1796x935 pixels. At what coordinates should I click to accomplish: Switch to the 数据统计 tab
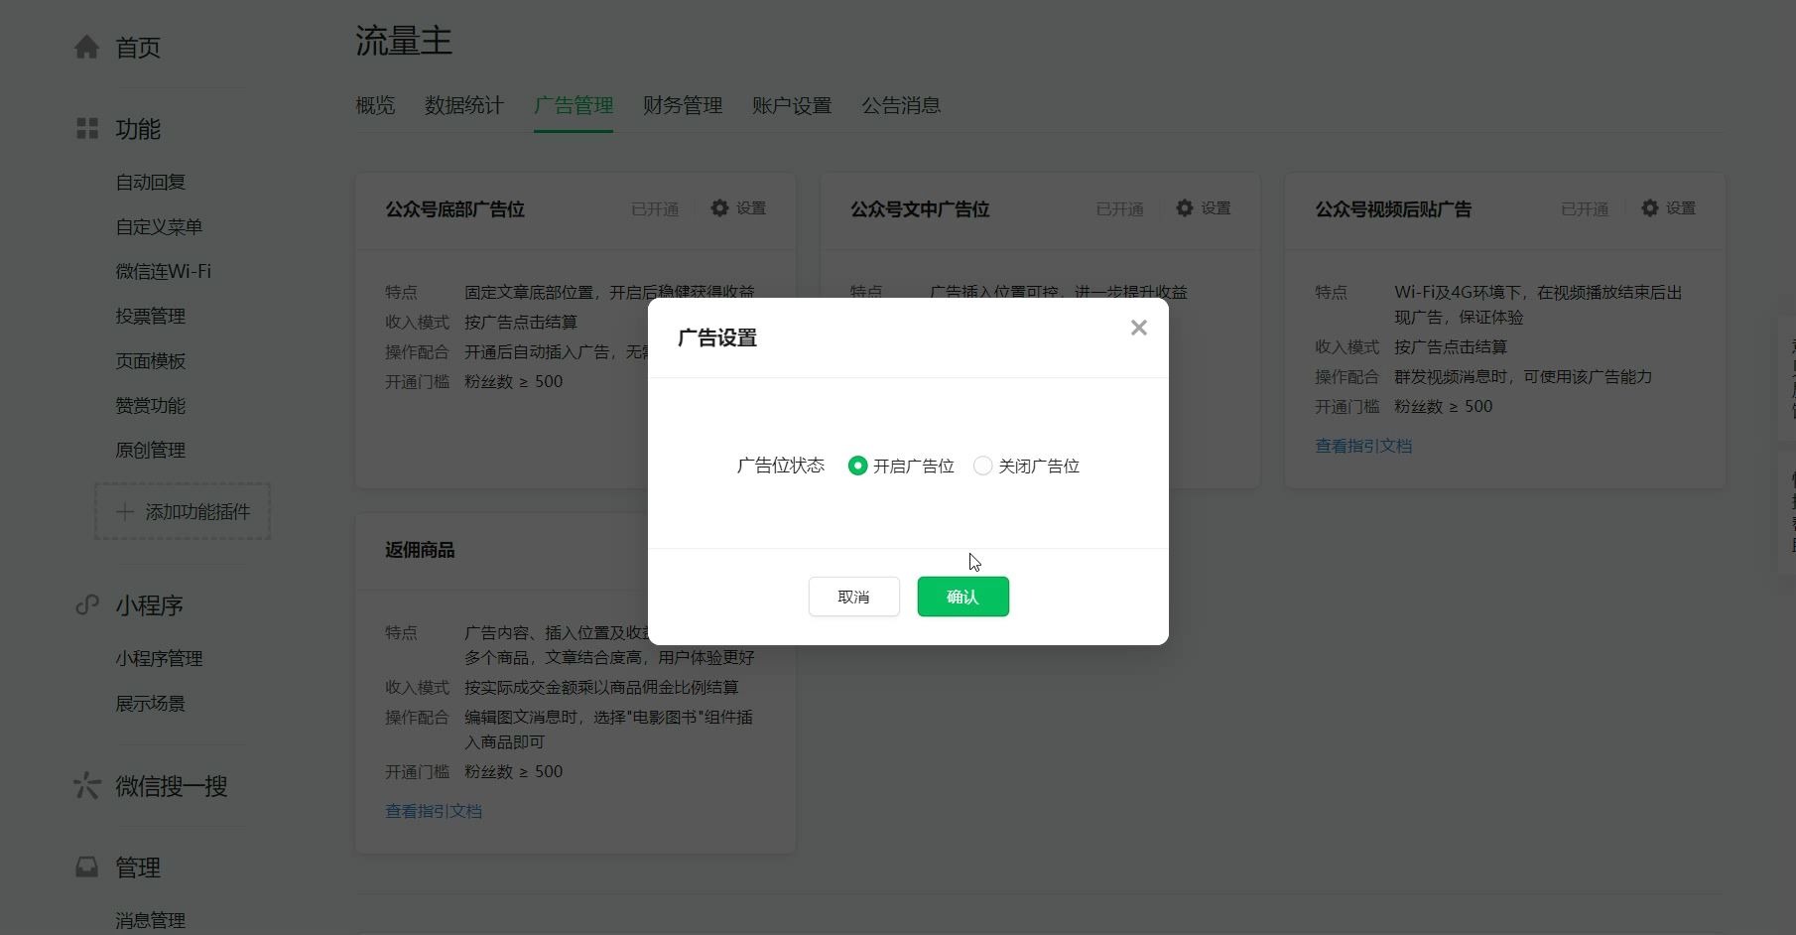click(463, 105)
